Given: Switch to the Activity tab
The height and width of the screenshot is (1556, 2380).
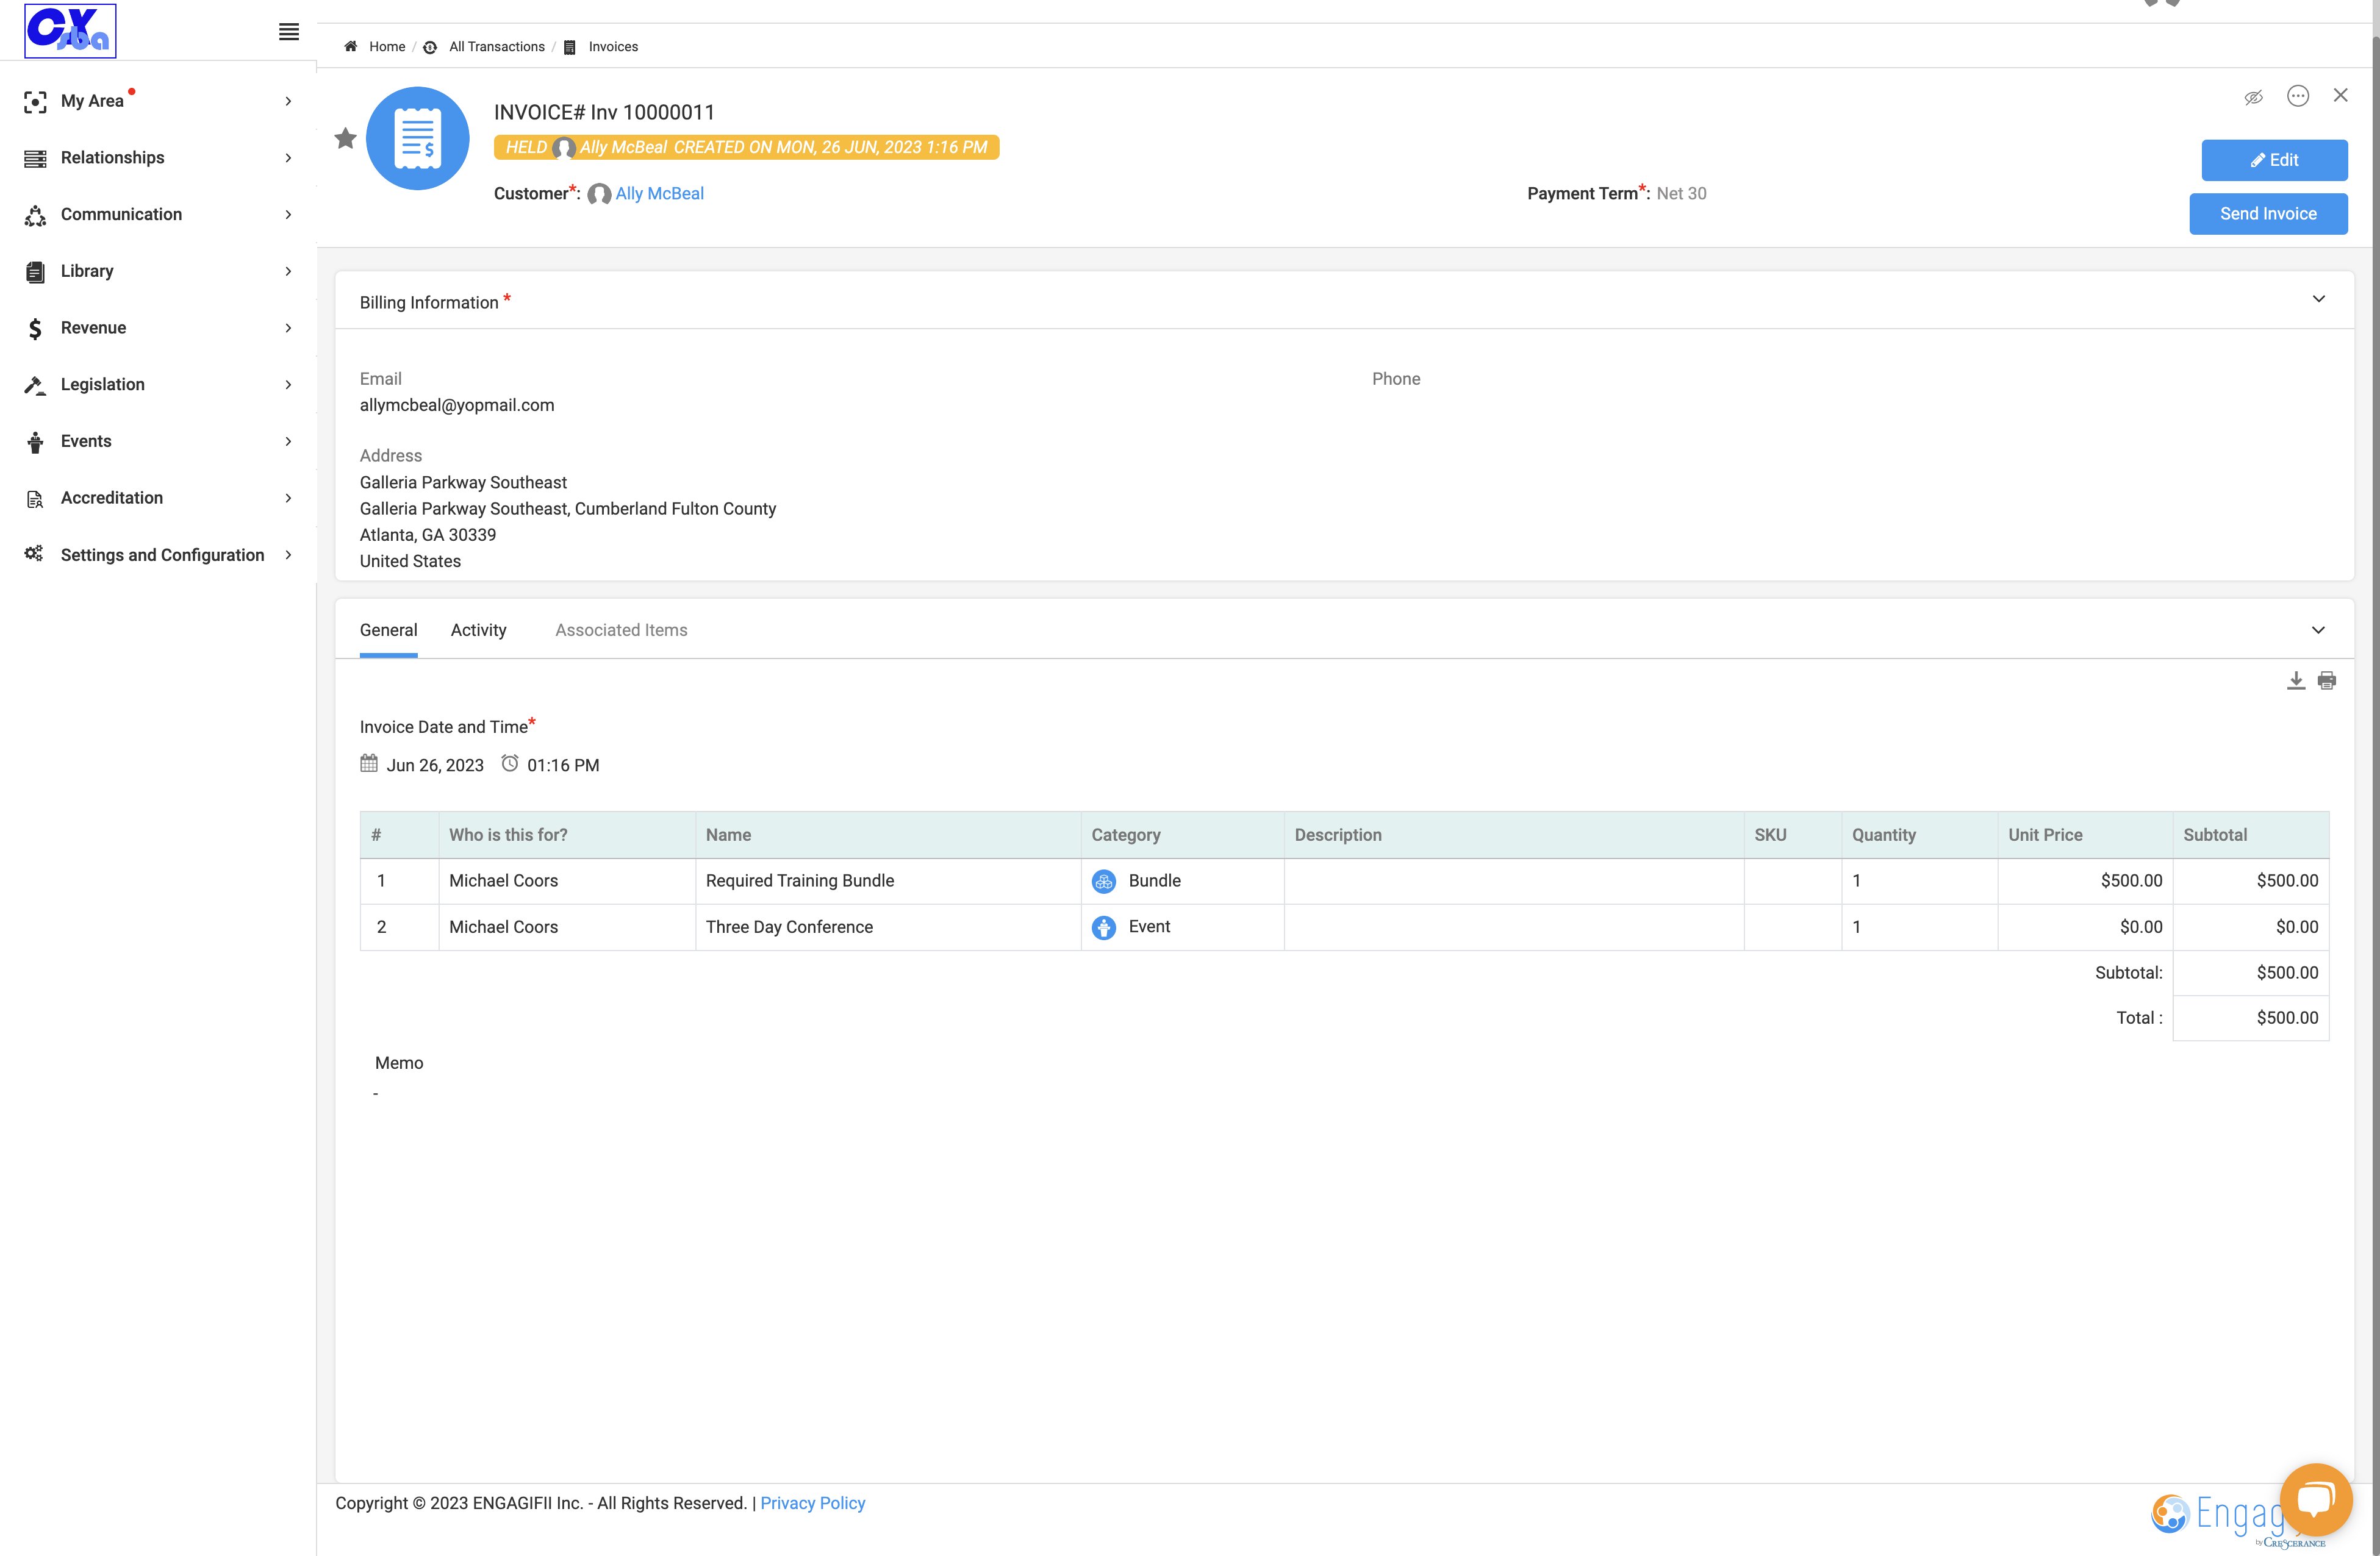Looking at the screenshot, I should 479,630.
